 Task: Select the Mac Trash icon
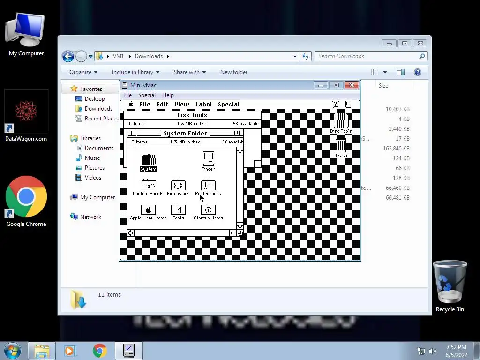[x=341, y=145]
